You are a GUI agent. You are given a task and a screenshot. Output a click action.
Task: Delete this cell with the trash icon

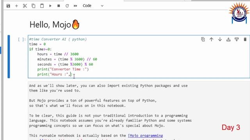tap(245, 39)
